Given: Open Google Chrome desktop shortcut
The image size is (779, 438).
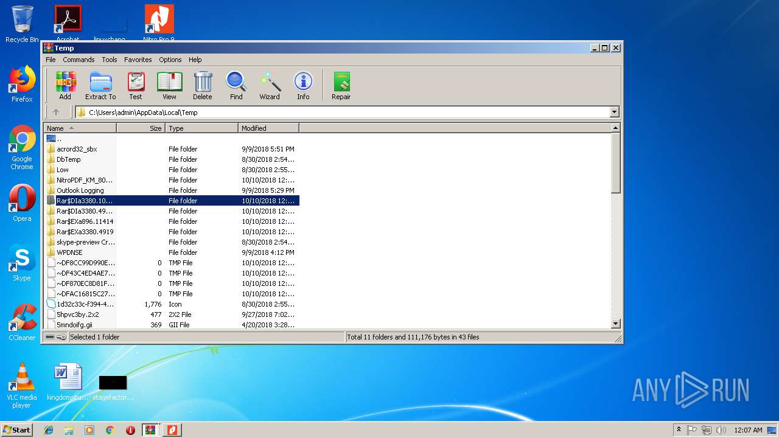Looking at the screenshot, I should pos(22,147).
